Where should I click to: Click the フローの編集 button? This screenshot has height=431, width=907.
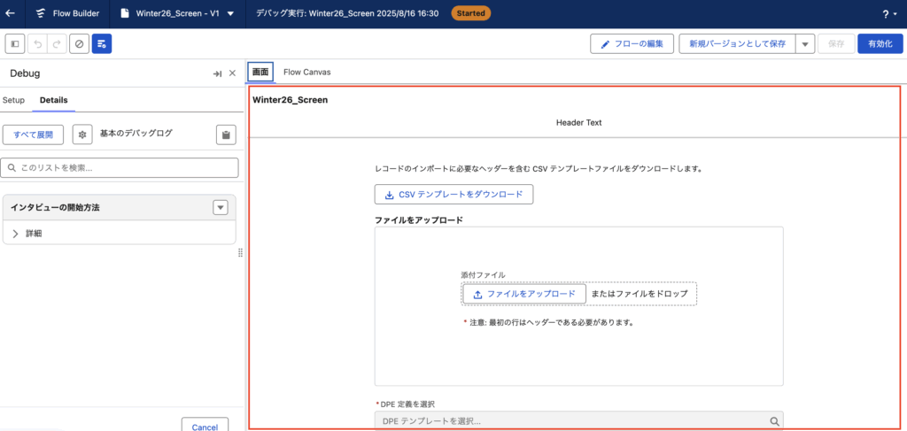click(x=632, y=43)
